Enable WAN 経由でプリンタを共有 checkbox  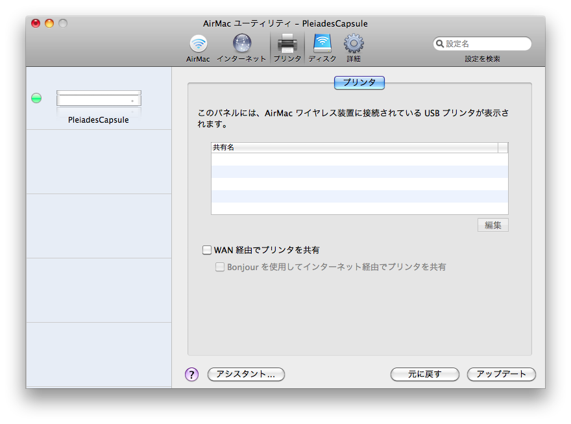click(x=207, y=250)
